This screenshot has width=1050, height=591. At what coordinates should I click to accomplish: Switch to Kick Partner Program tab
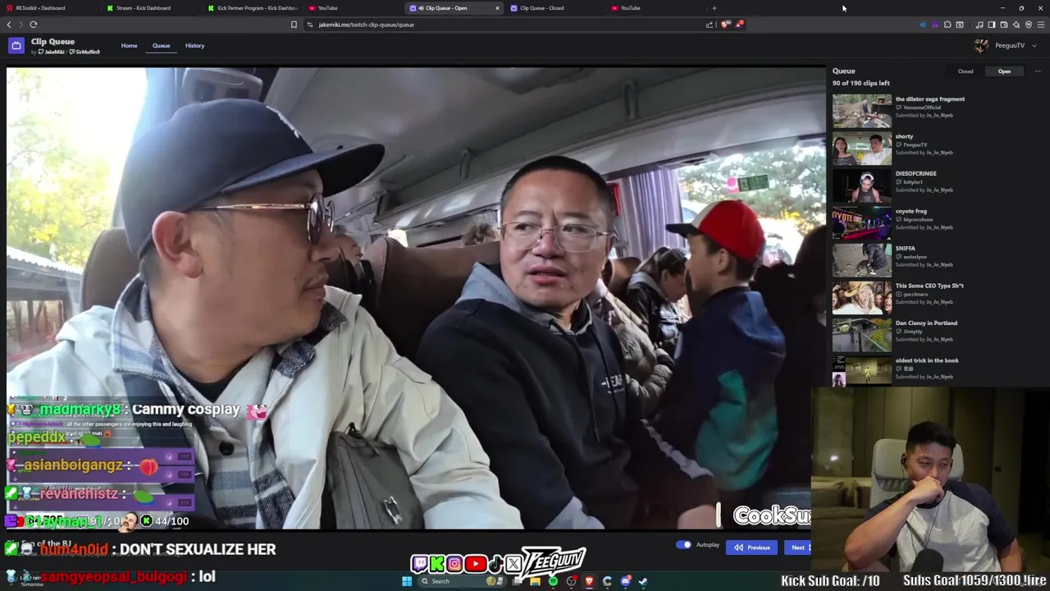click(253, 8)
